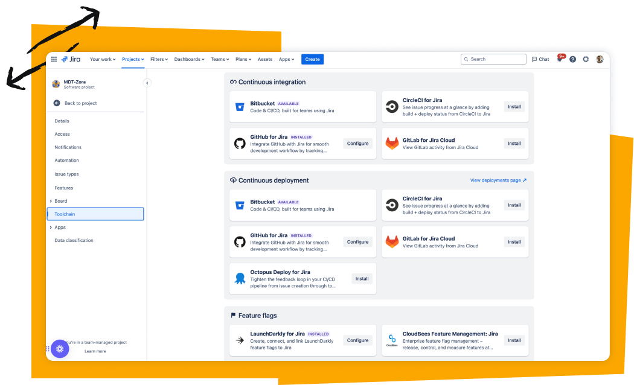
Task: Click Back to project link text
Action: tap(80, 103)
